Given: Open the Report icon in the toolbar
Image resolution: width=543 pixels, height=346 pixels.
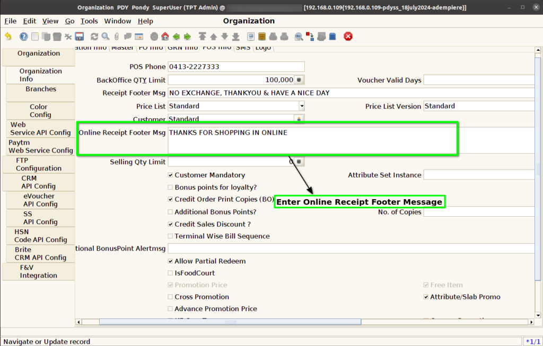Looking at the screenshot, I should tap(251, 37).
